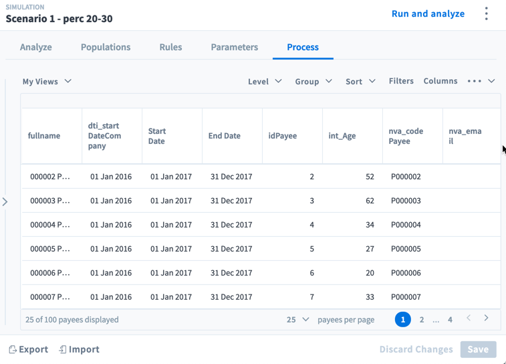This screenshot has width=506, height=364.
Task: Open the Sort dropdown
Action: [x=360, y=82]
